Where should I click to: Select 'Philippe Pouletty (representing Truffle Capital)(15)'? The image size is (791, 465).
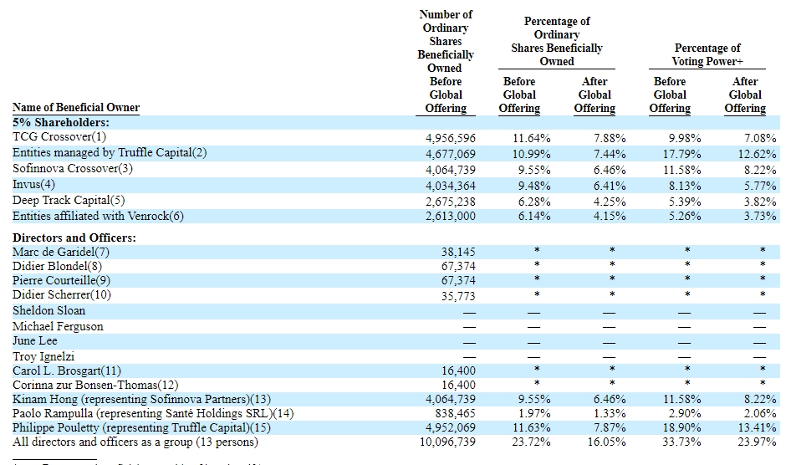[x=141, y=427]
